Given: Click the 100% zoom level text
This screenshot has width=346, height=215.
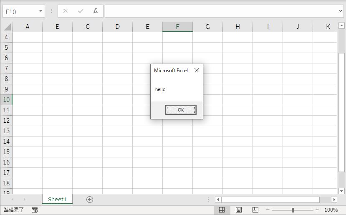Looking at the screenshot, I should pos(331,210).
